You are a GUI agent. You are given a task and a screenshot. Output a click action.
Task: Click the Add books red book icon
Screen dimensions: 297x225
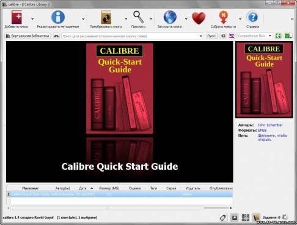pyautogui.click(x=16, y=18)
